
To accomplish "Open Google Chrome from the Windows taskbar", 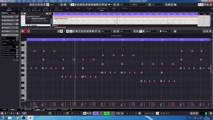I will pyautogui.click(x=17, y=118).
